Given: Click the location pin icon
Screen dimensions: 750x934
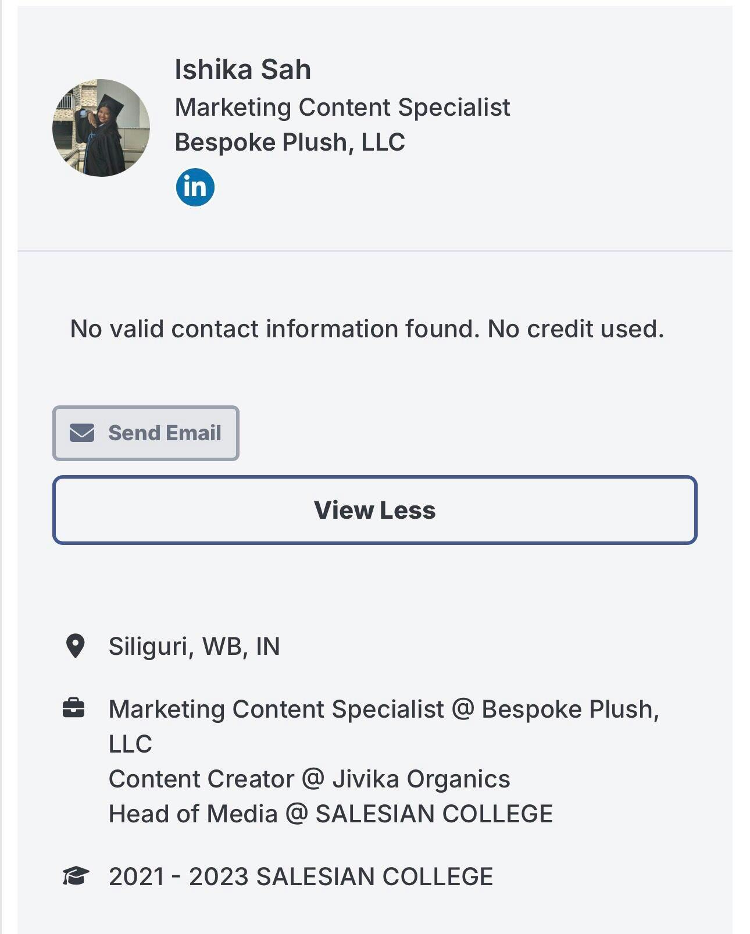Looking at the screenshot, I should point(75,646).
